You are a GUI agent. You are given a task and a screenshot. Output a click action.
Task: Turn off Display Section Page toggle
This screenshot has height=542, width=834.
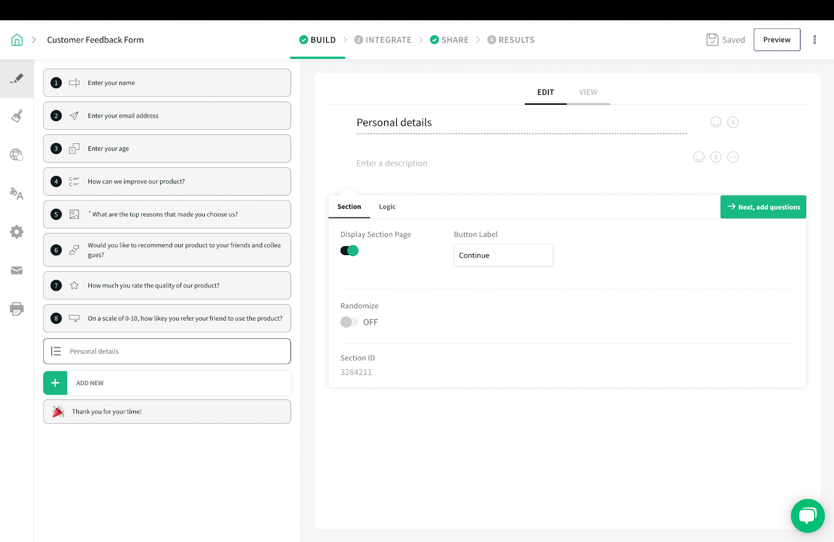click(349, 250)
